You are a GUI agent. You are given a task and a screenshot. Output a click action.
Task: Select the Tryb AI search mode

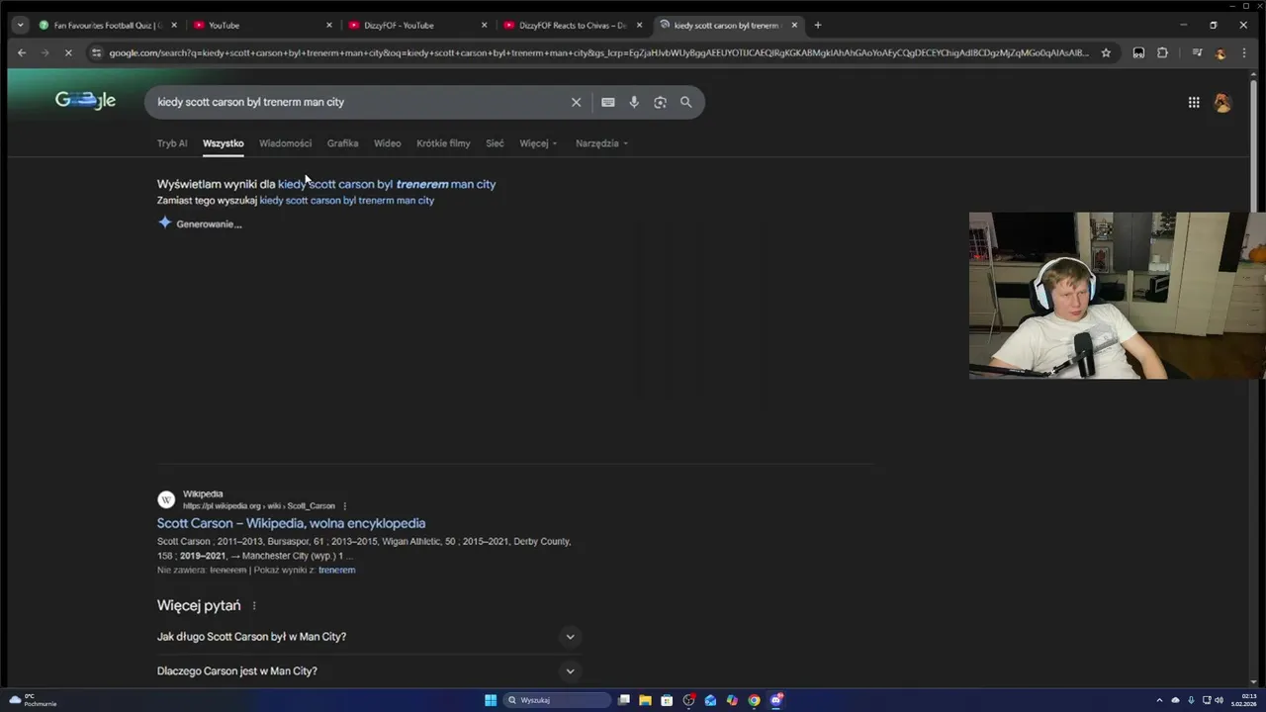tap(172, 143)
